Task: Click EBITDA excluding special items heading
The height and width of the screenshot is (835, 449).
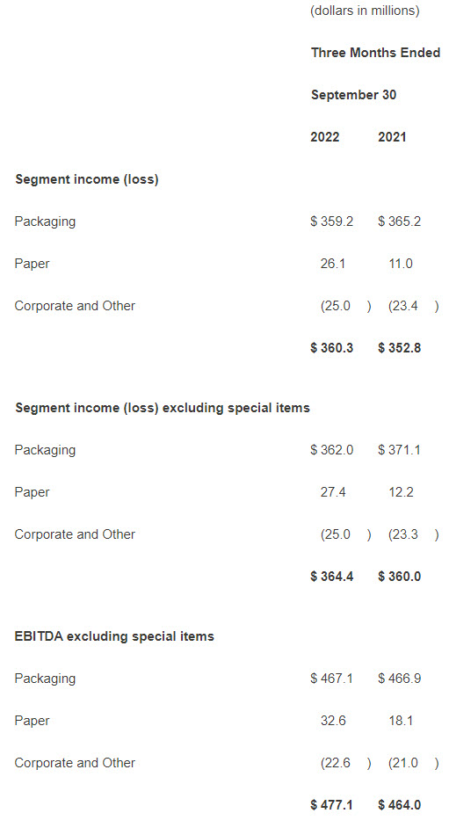Action: (x=114, y=636)
